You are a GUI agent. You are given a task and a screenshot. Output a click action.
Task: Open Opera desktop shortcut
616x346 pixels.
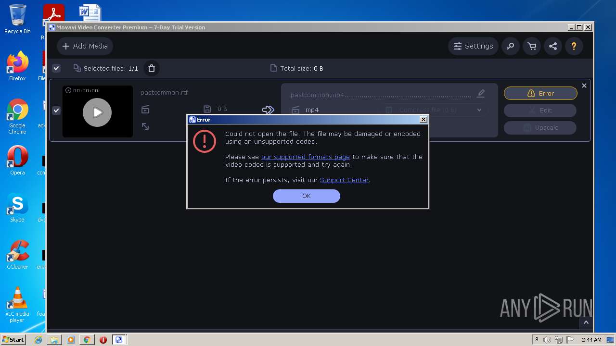coord(17,160)
